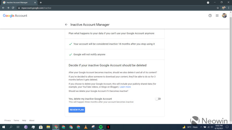Open Task View on the taskbar
232x130 pixels.
[18, 127]
